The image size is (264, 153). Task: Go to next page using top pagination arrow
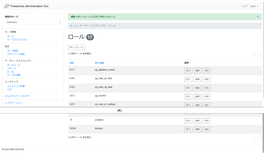(260, 55)
